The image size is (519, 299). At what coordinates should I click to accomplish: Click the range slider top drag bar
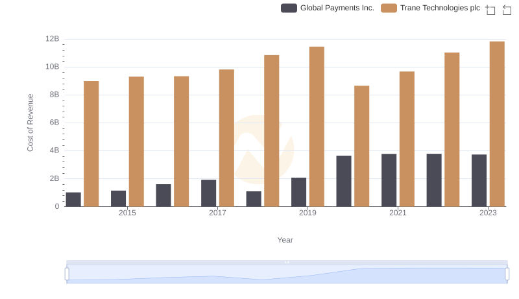pyautogui.click(x=287, y=262)
